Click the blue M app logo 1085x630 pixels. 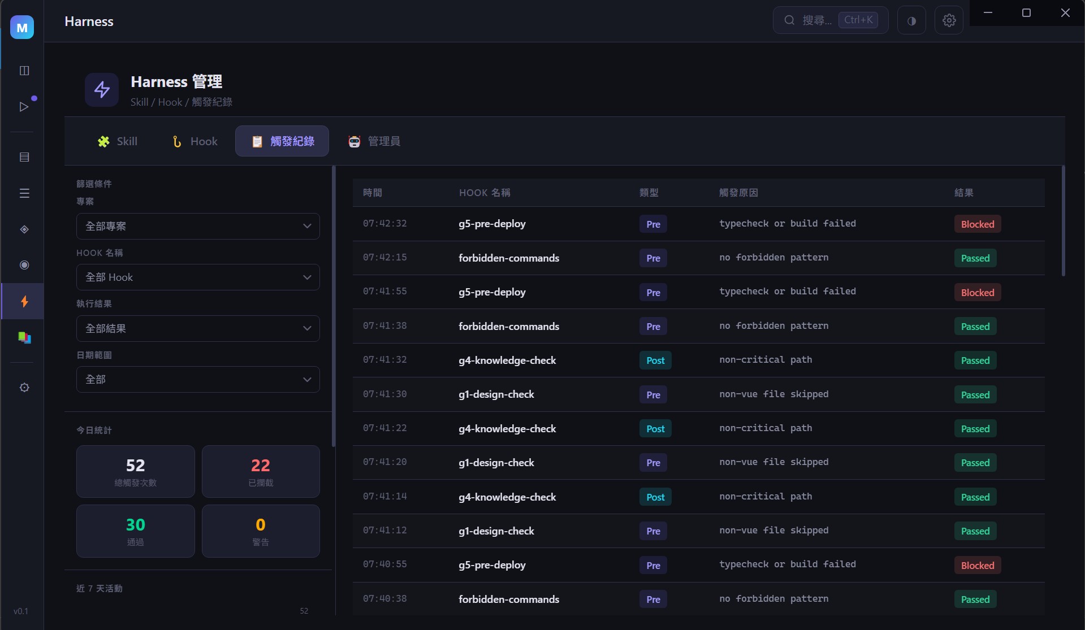[22, 27]
